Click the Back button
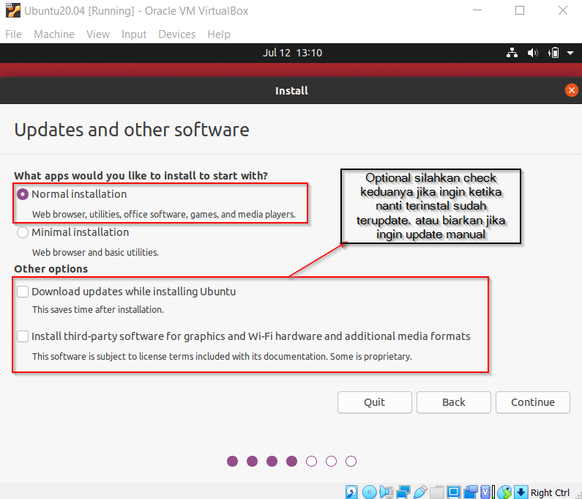This screenshot has width=582, height=499. pos(454,402)
